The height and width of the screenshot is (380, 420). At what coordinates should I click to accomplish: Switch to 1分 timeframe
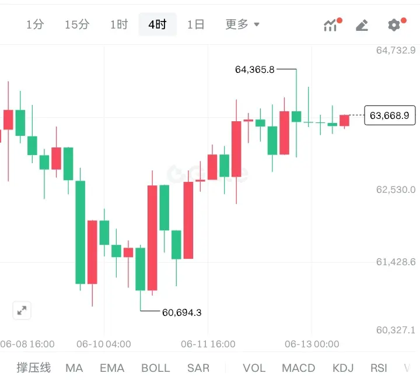tap(35, 24)
